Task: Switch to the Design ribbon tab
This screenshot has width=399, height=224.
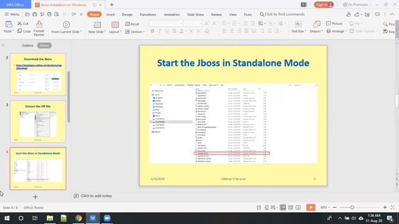Action: [x=127, y=14]
